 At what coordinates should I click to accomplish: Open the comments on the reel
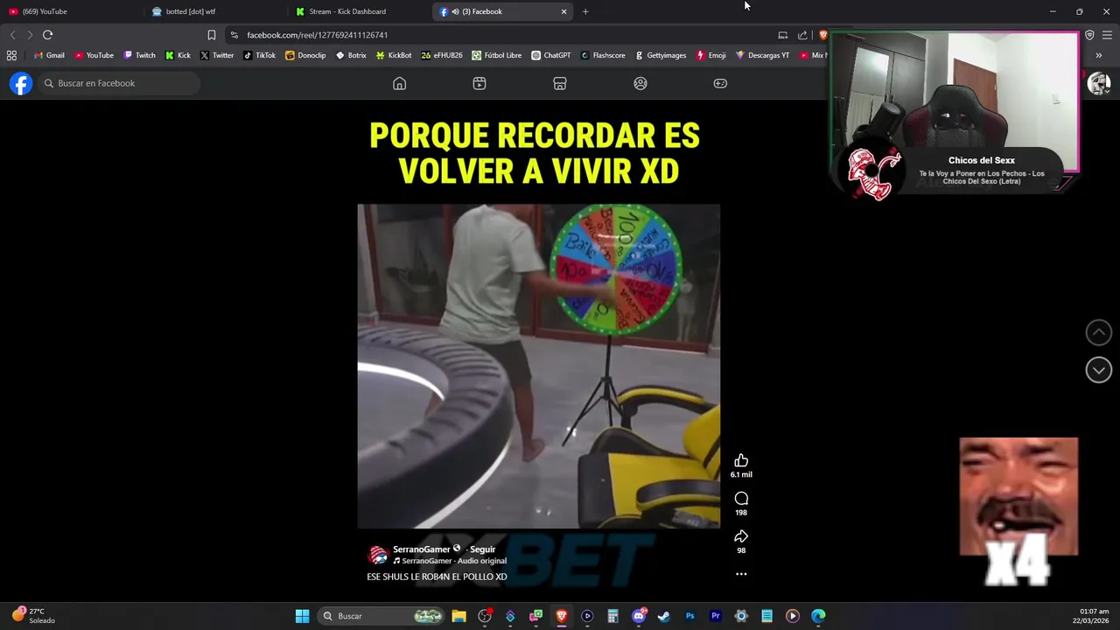pyautogui.click(x=741, y=499)
